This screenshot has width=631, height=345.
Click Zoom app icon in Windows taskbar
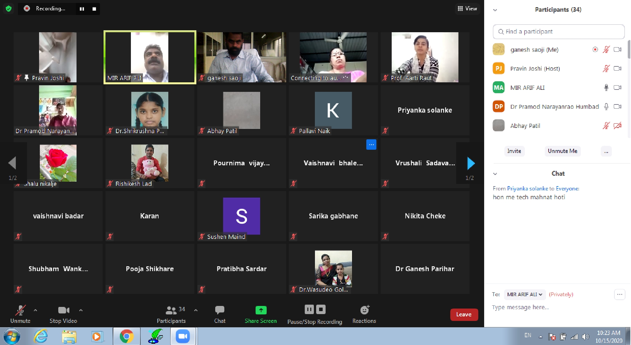[183, 336]
